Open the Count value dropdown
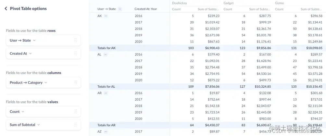The width and height of the screenshot is (326, 136). (23, 112)
